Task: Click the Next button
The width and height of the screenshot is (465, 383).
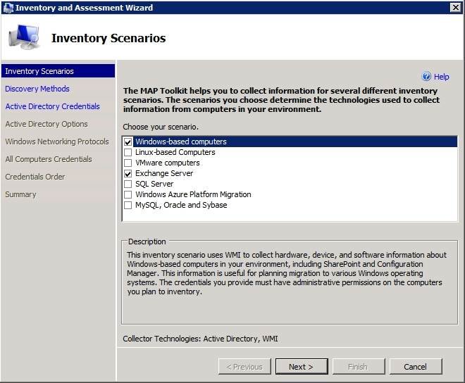Action: pyautogui.click(x=302, y=367)
